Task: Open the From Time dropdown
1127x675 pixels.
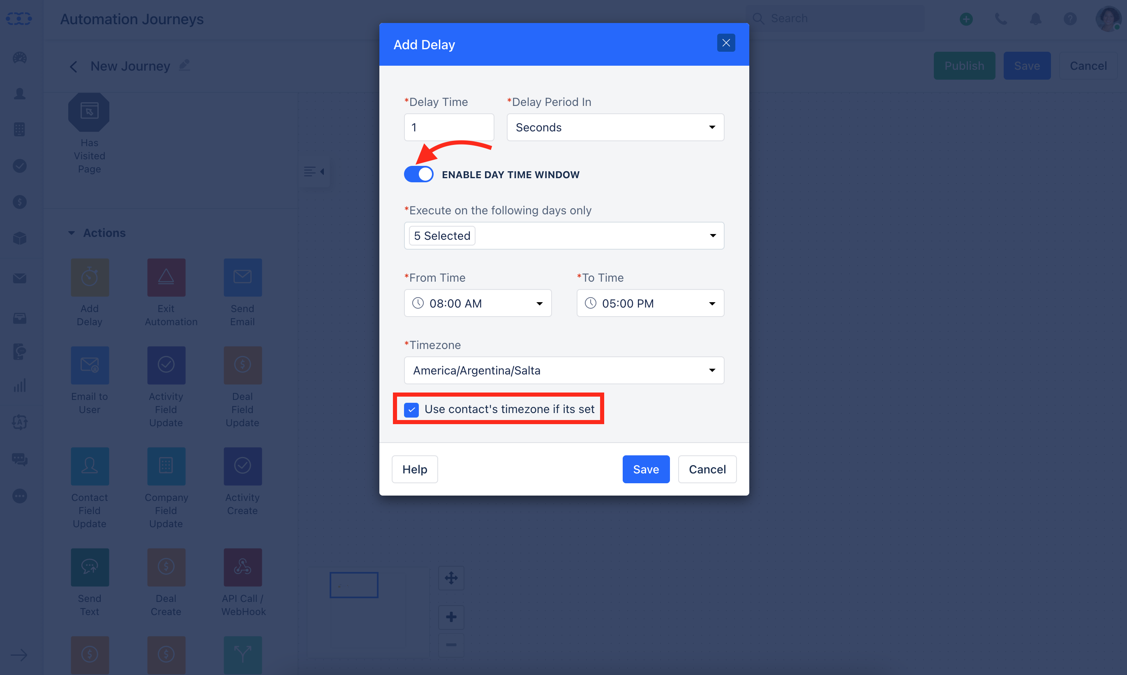Action: 478,303
